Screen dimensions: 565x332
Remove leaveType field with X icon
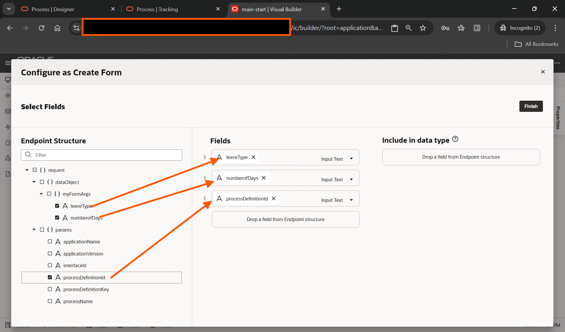(253, 157)
